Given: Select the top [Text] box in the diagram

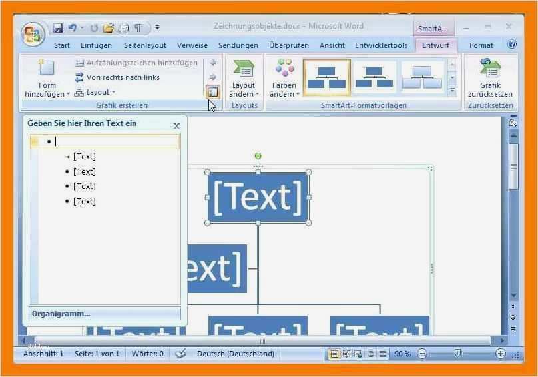Looking at the screenshot, I should pos(258,198).
